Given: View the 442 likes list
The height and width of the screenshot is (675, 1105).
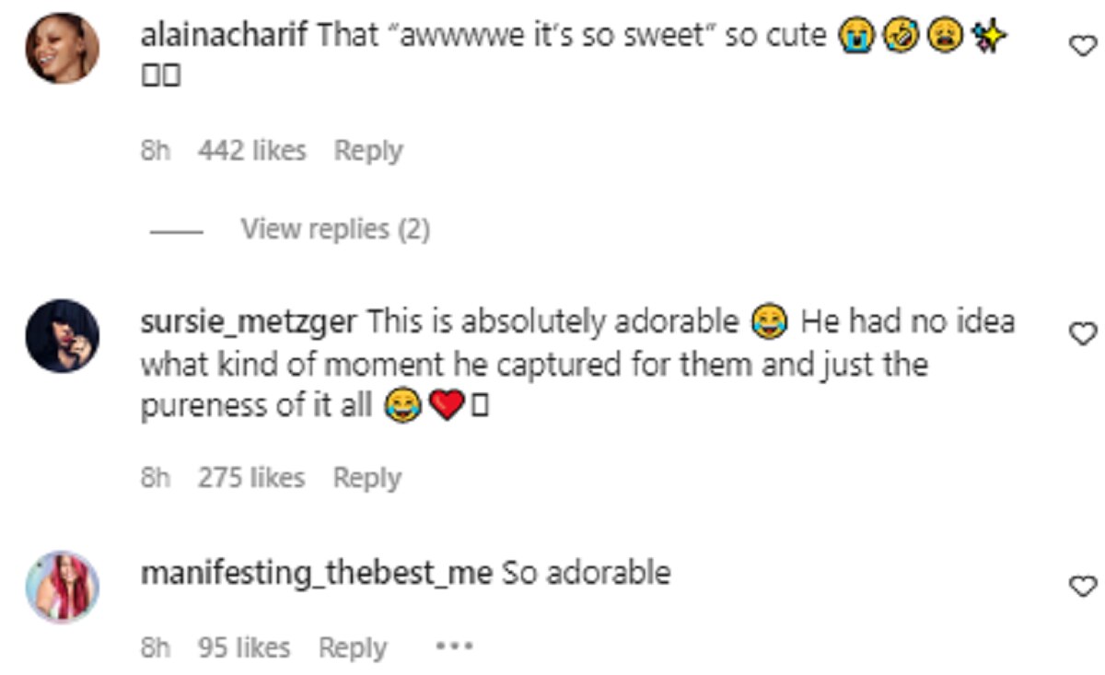Looking at the screenshot, I should pos(251,150).
